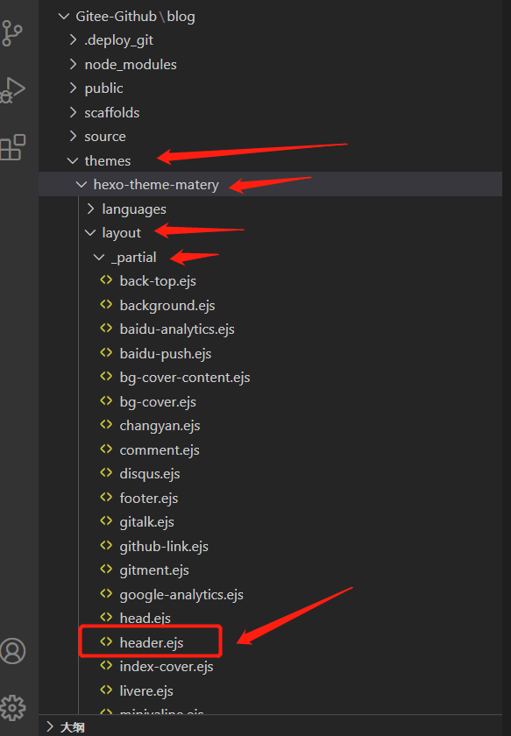Collapse the _partial folder chevron
The height and width of the screenshot is (736, 511).
point(99,258)
